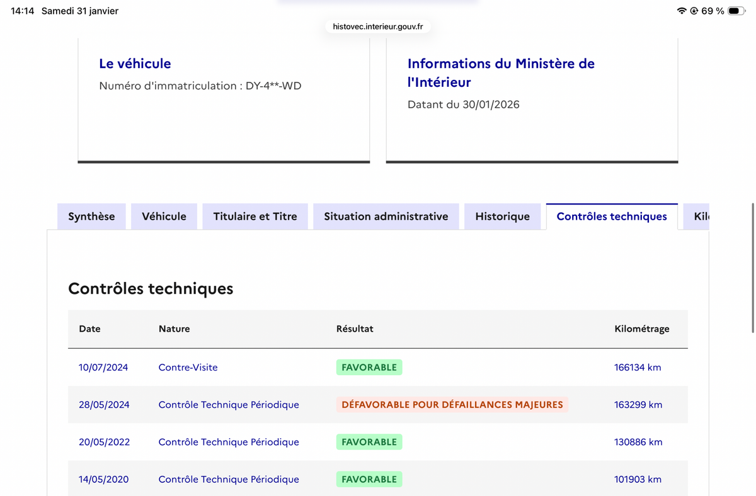This screenshot has height=496, width=756.
Task: Switch to the Véhicule tab
Action: coord(164,217)
